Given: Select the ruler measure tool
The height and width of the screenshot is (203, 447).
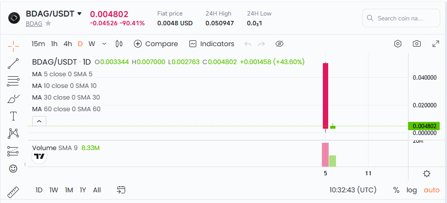Looking at the screenshot, I should (x=13, y=192).
